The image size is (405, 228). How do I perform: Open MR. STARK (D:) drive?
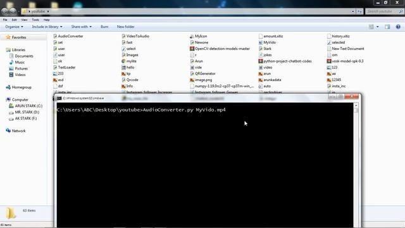click(x=27, y=112)
